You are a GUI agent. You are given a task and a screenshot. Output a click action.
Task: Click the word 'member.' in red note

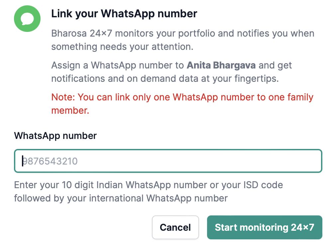click(70, 111)
